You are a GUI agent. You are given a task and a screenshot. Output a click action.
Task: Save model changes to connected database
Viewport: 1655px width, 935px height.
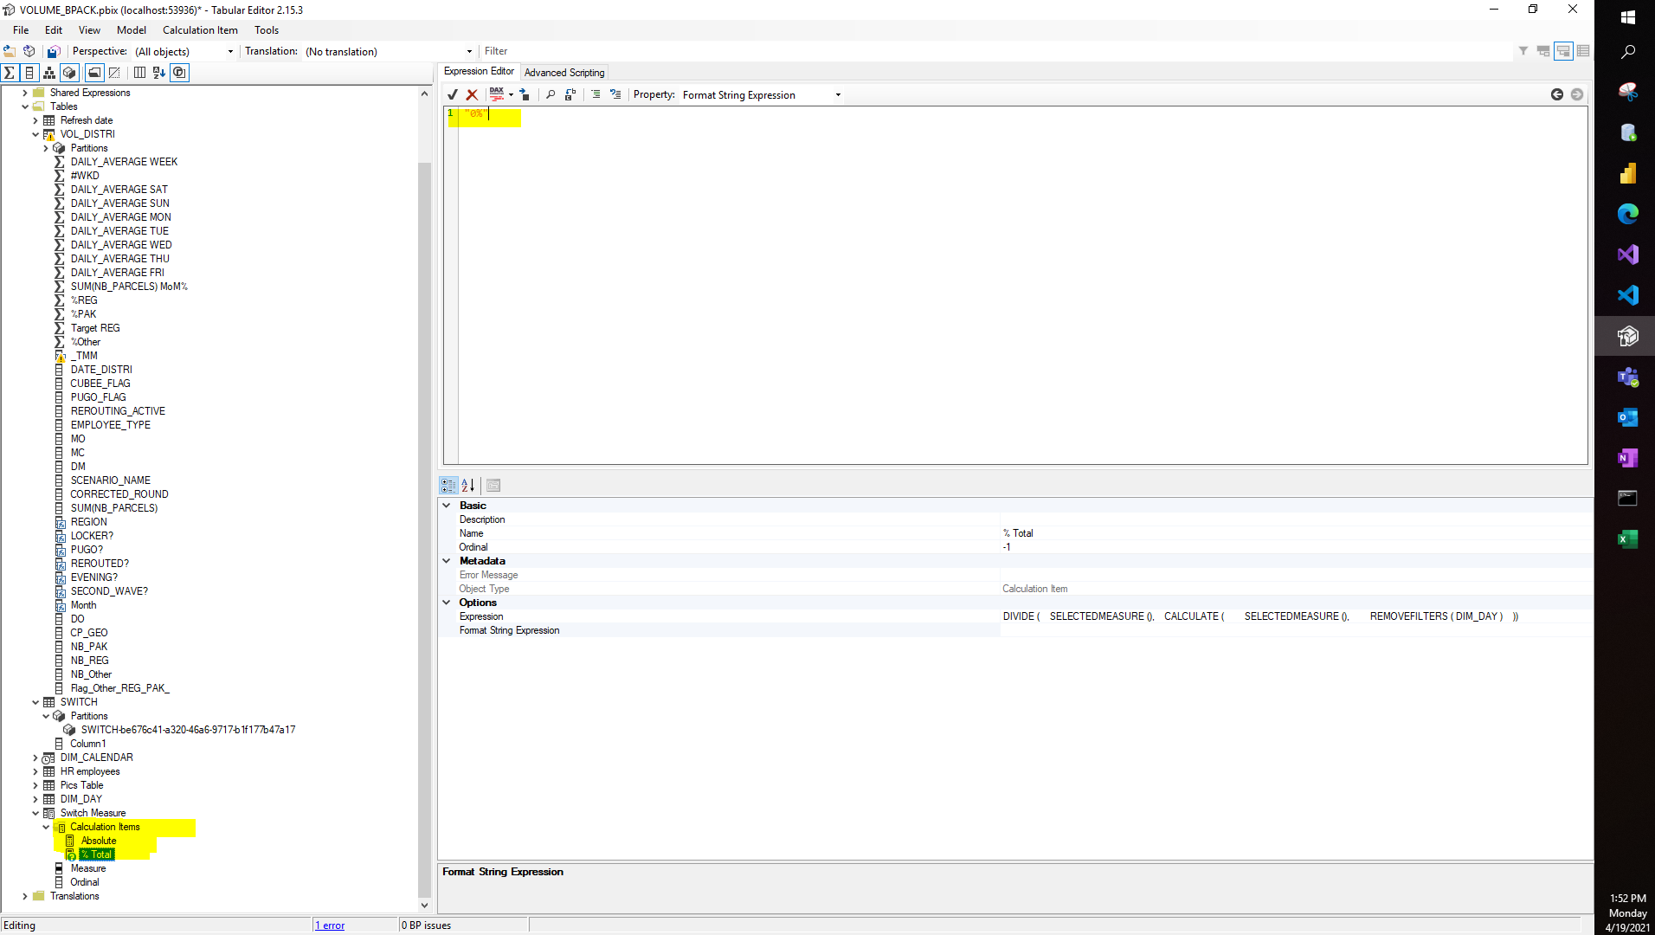(x=54, y=51)
